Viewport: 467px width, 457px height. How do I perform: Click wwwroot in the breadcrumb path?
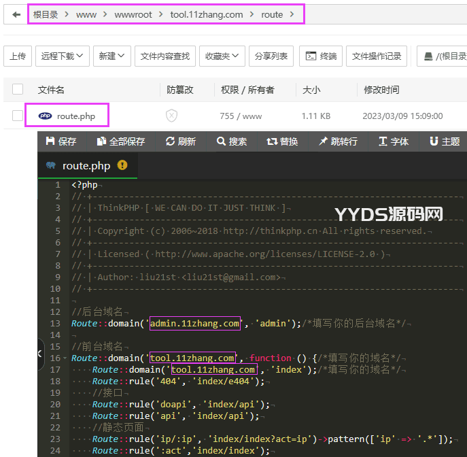[x=133, y=14]
